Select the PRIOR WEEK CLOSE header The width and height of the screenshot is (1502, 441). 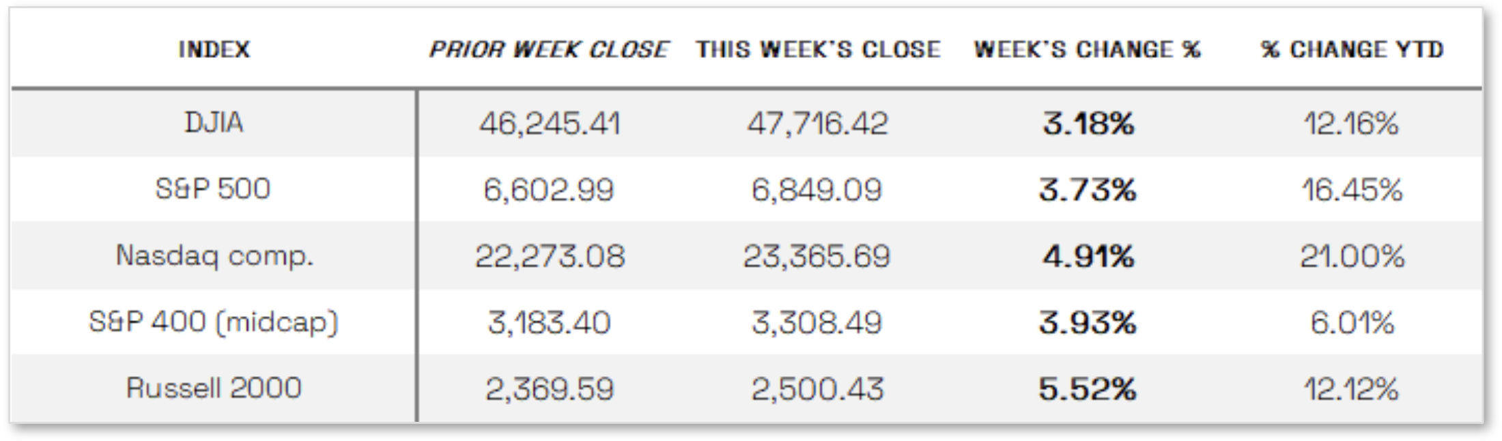[x=549, y=49]
